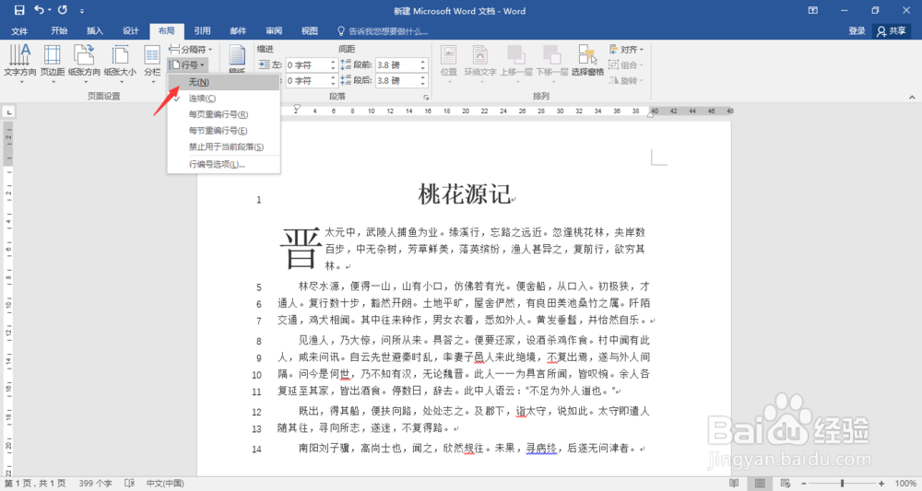Viewport: 922px width, 491px height.
Task: Click the 段后 spacing stepper arrows
Action: coord(423,80)
